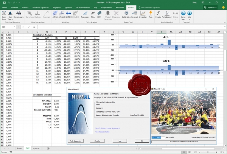Click the Credits button
Image resolution: width=227 pixels, height=154 pixels.
[x=97, y=141]
